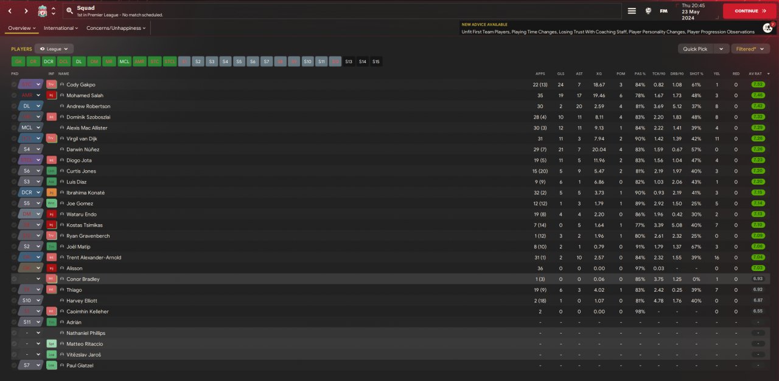Click the FM logo icon
The height and width of the screenshot is (381, 779).
coord(663,11)
